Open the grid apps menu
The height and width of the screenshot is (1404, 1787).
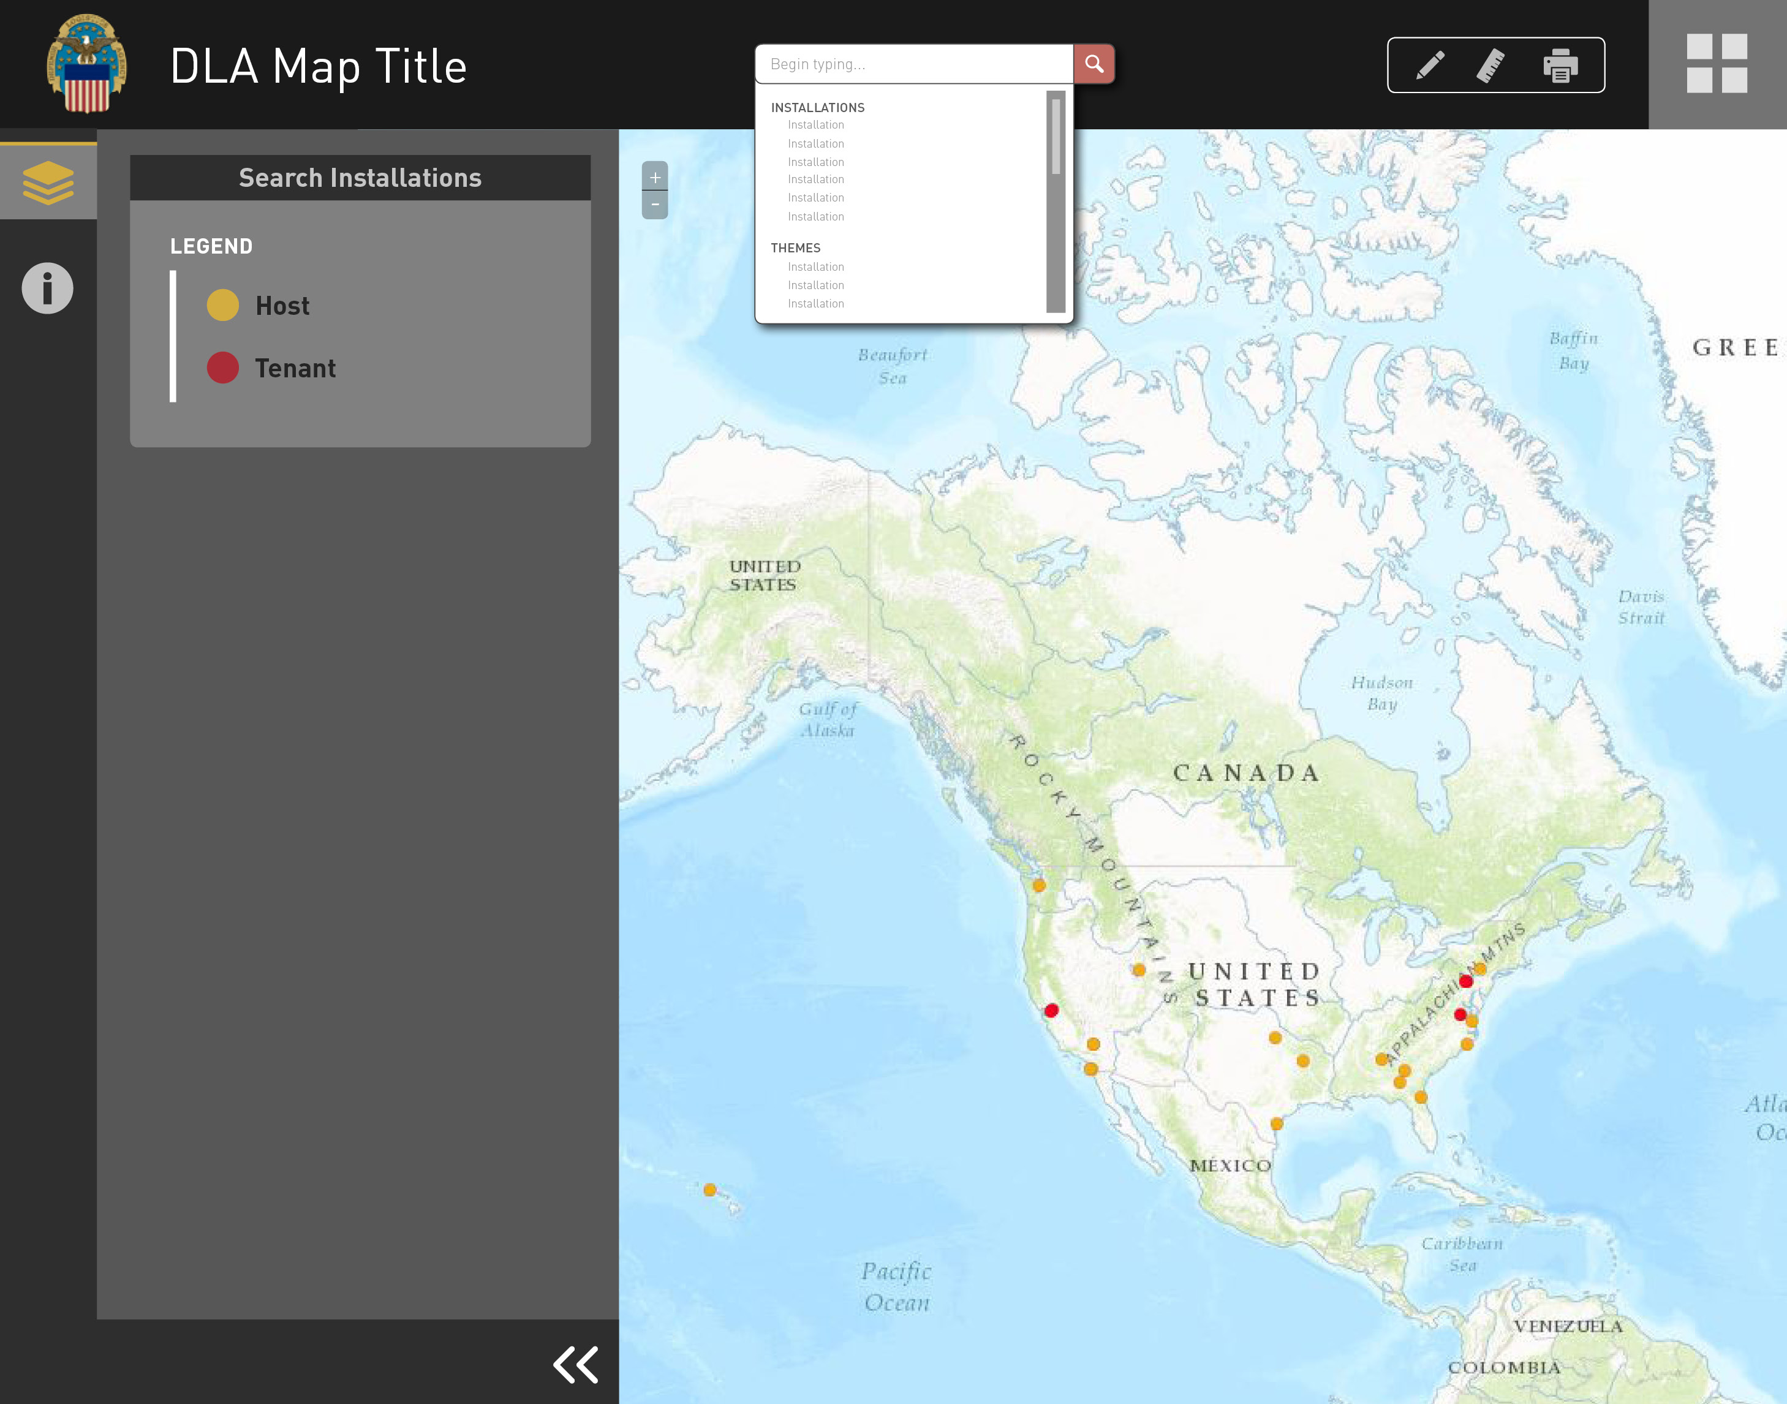click(x=1717, y=63)
